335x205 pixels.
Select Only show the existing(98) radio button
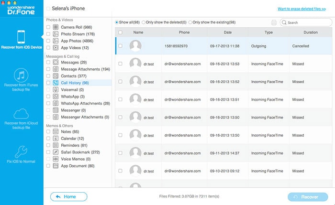click(190, 22)
